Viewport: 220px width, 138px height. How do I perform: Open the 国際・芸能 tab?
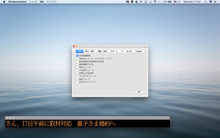point(102,51)
